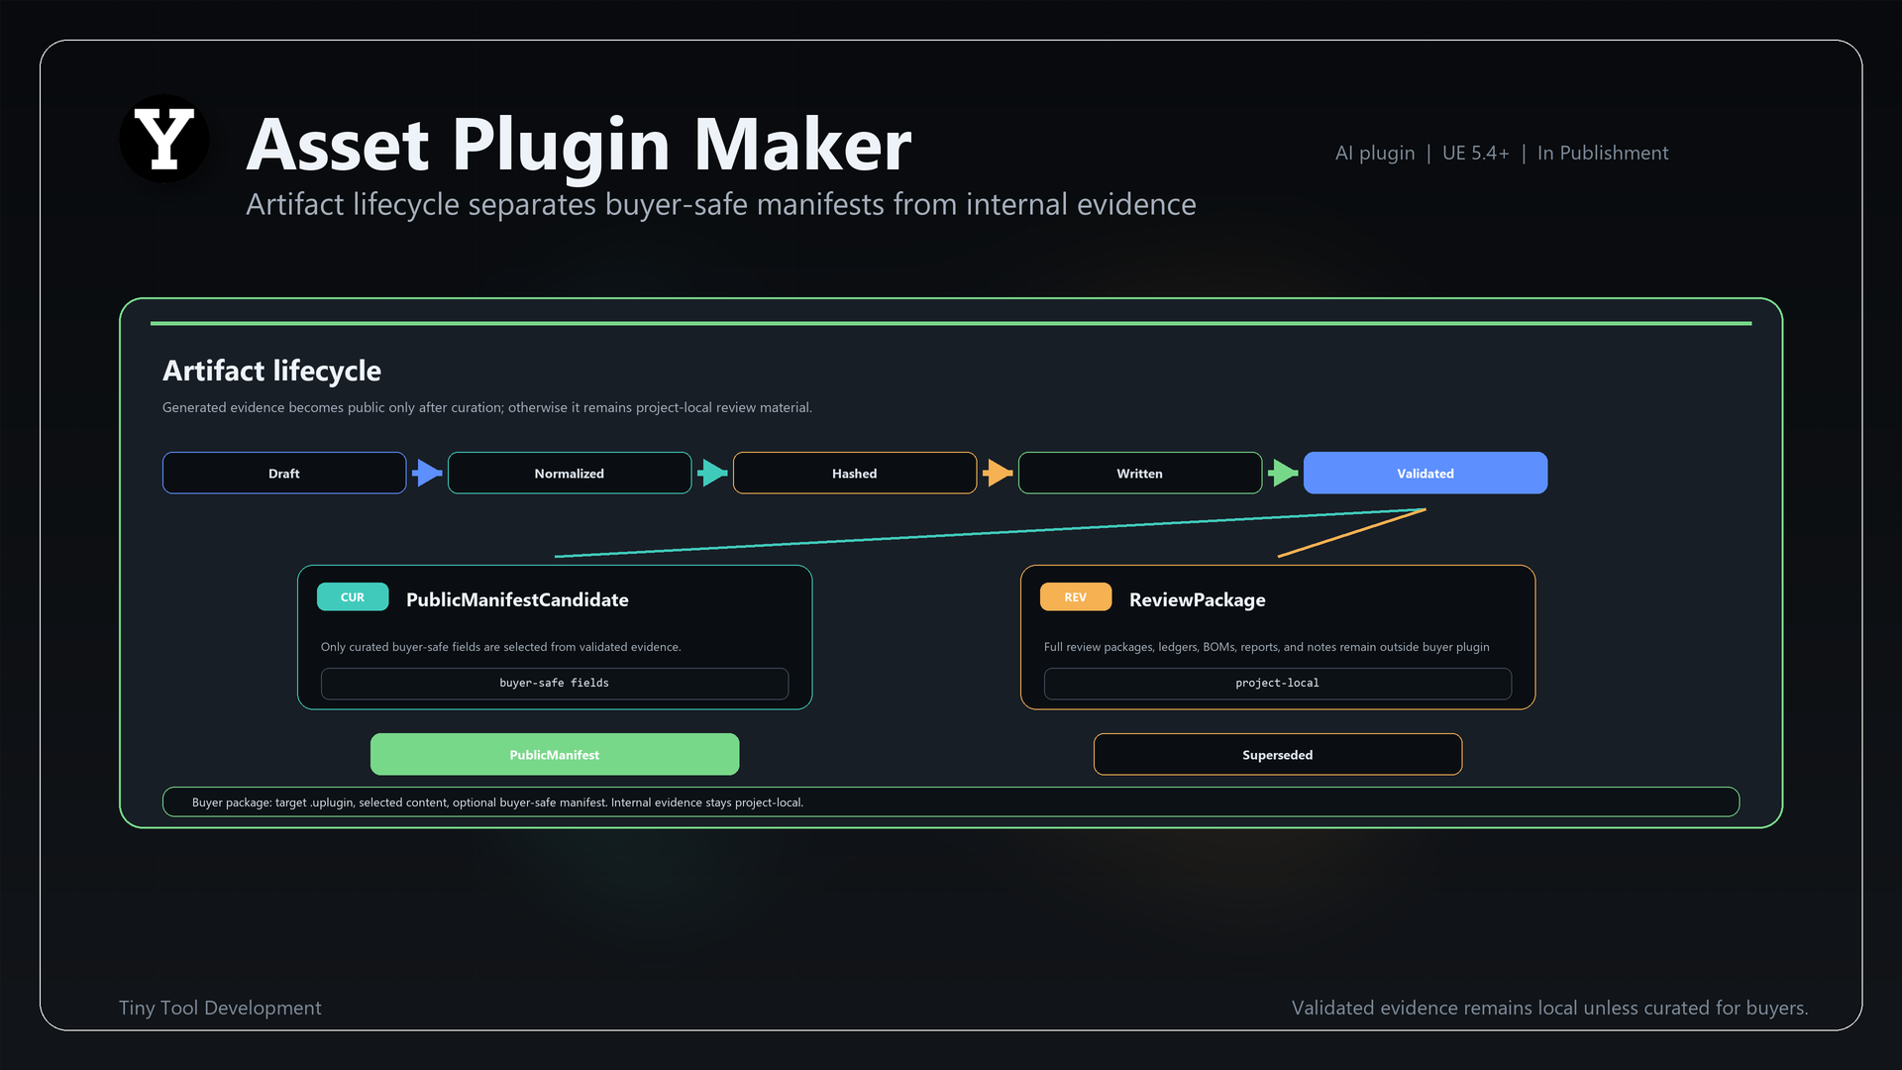Click the Superseded box

[1278, 754]
